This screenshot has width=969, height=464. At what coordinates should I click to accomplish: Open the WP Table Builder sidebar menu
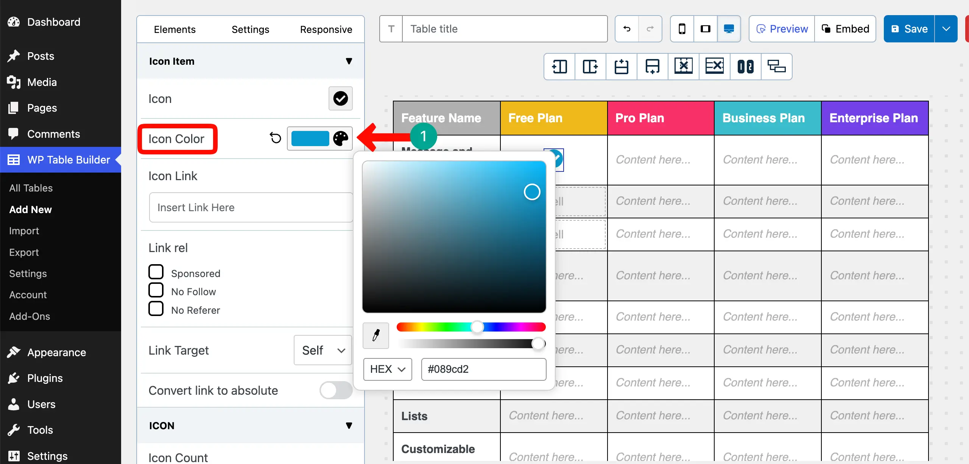pos(61,159)
